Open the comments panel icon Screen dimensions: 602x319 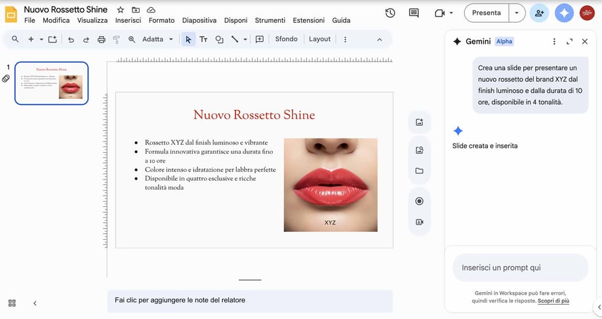[x=413, y=13]
